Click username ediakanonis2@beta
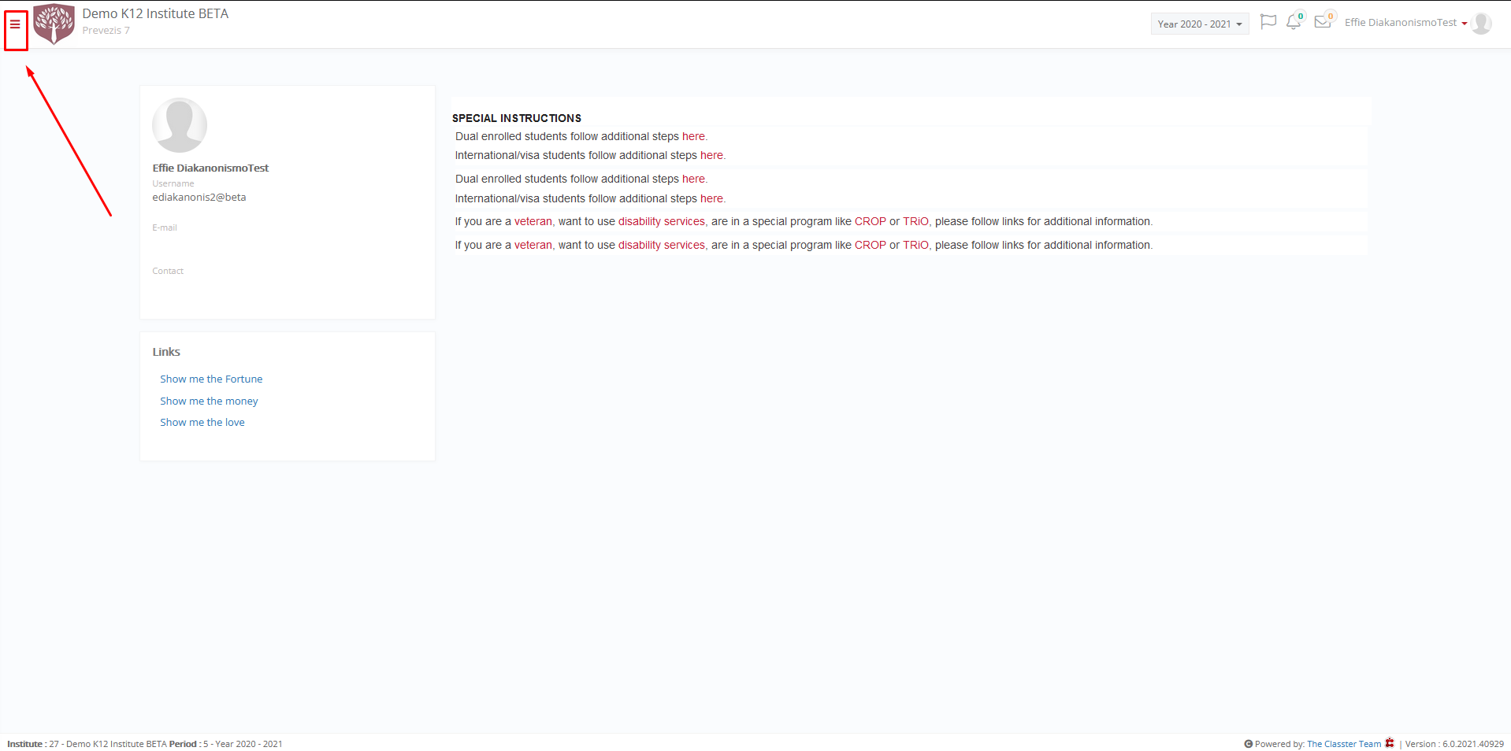Image resolution: width=1511 pixels, height=751 pixels. click(x=199, y=198)
